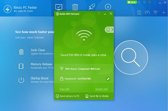Open Baidu PC Faster main menu icon
The image size is (168, 111).
[150, 2]
